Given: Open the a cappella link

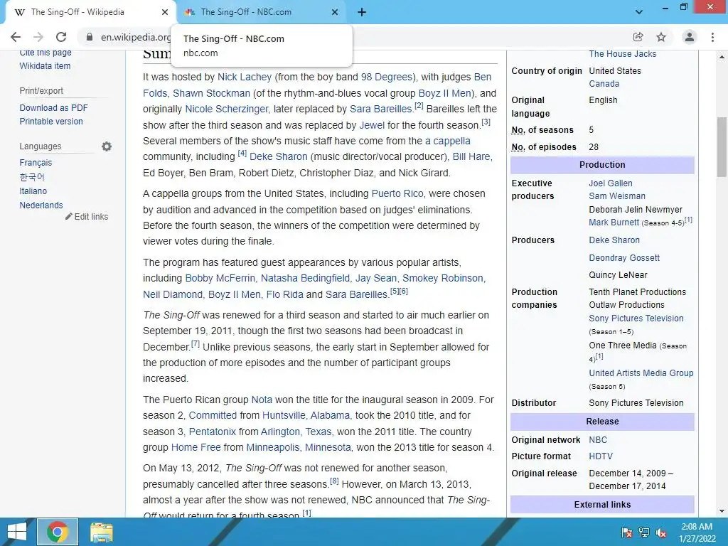Looking at the screenshot, I should 448,141.
